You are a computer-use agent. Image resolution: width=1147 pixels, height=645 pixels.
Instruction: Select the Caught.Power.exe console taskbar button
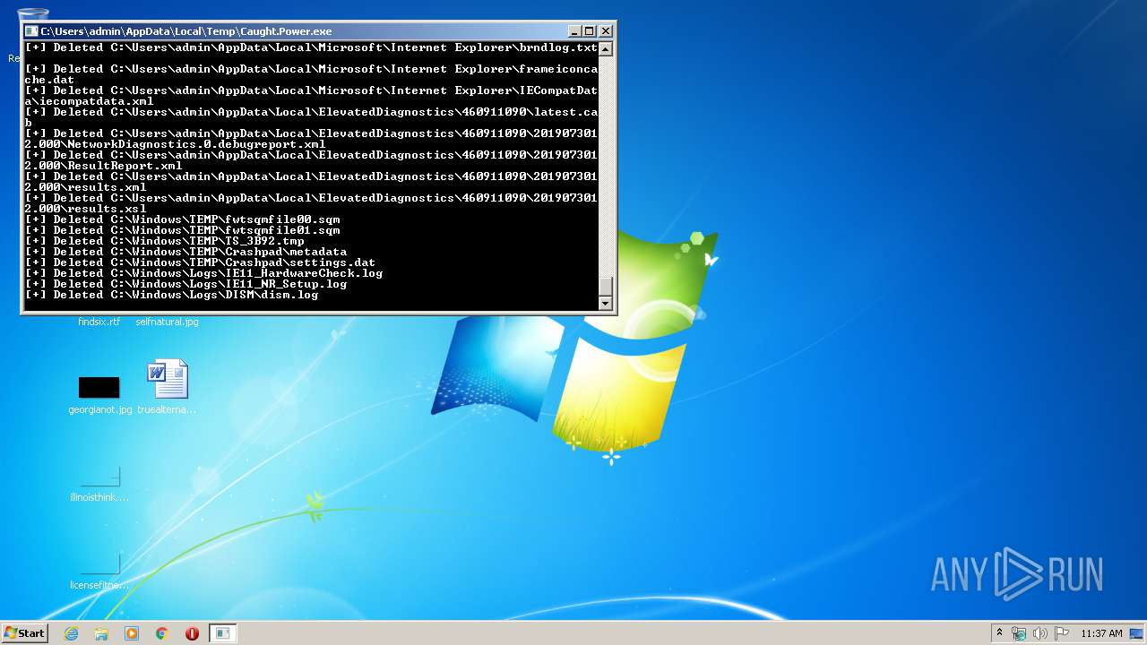pyautogui.click(x=223, y=633)
